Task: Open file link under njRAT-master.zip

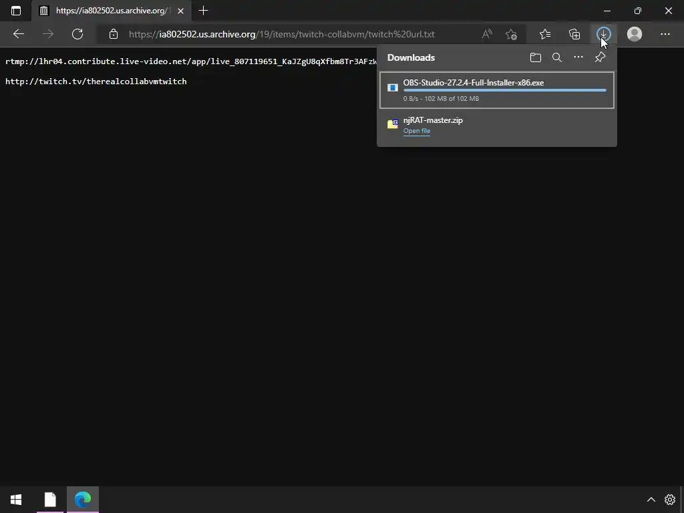Action: pos(417,131)
